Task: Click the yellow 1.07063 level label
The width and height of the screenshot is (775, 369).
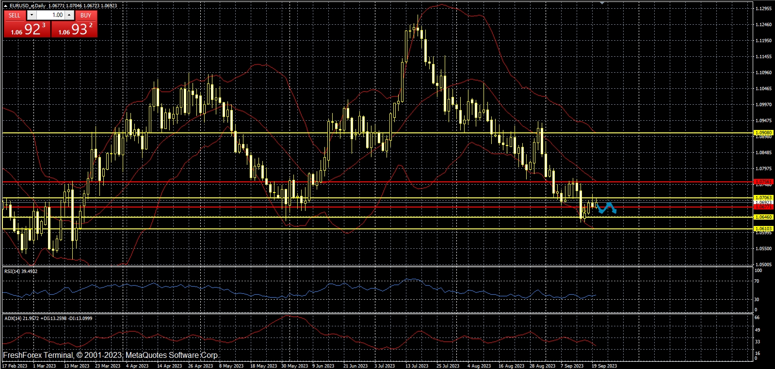Action: pos(764,198)
